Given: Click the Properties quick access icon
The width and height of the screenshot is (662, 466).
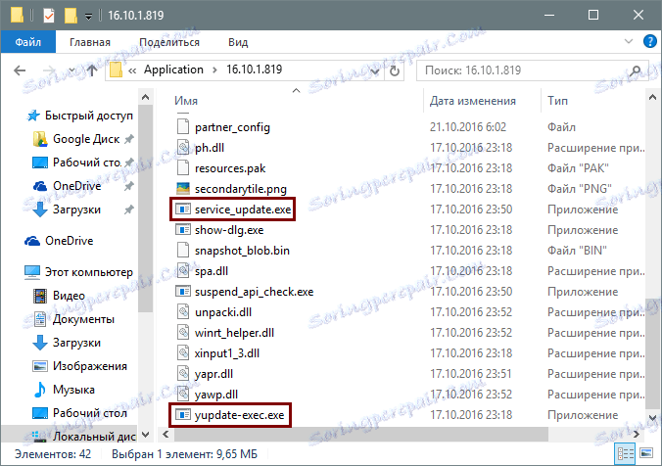Looking at the screenshot, I should (49, 16).
